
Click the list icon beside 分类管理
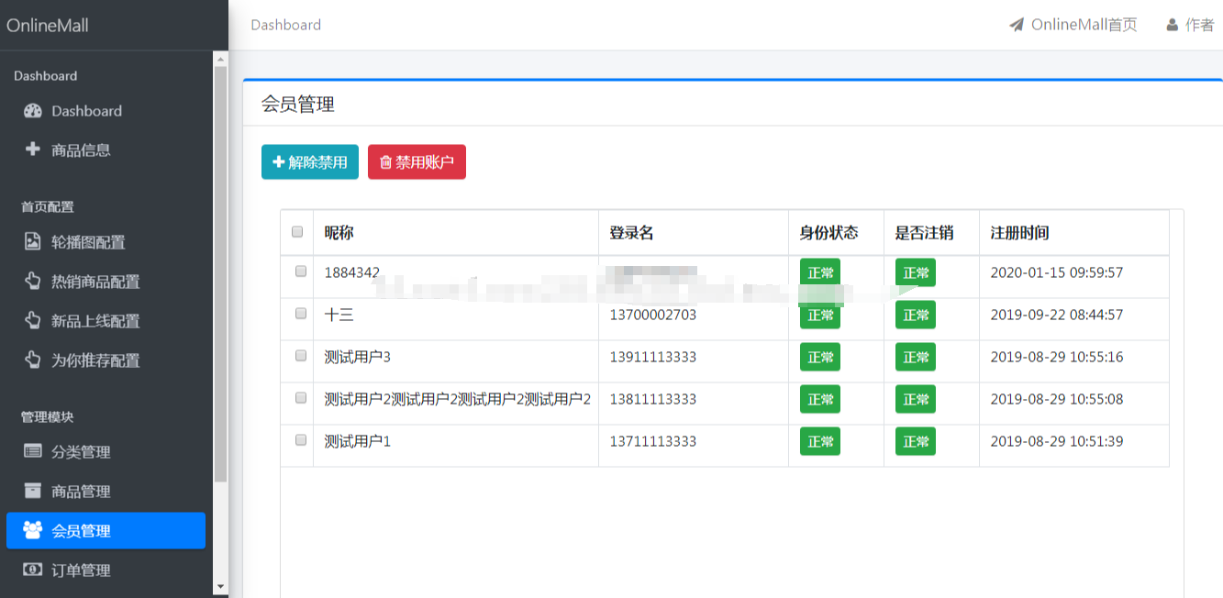[x=33, y=451]
